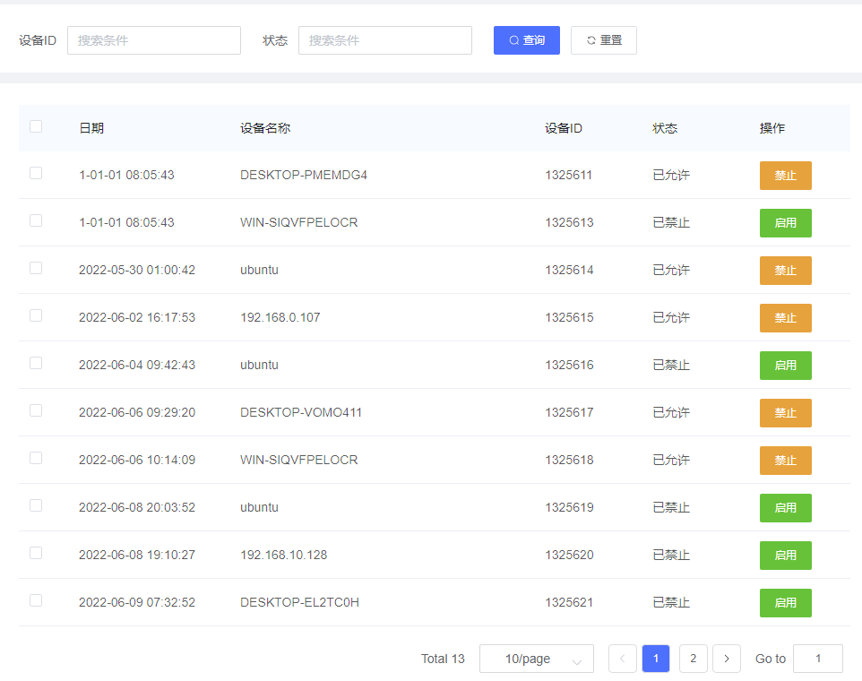This screenshot has width=862, height=681.
Task: Click the 设备ID column header
Action: pyautogui.click(x=564, y=128)
